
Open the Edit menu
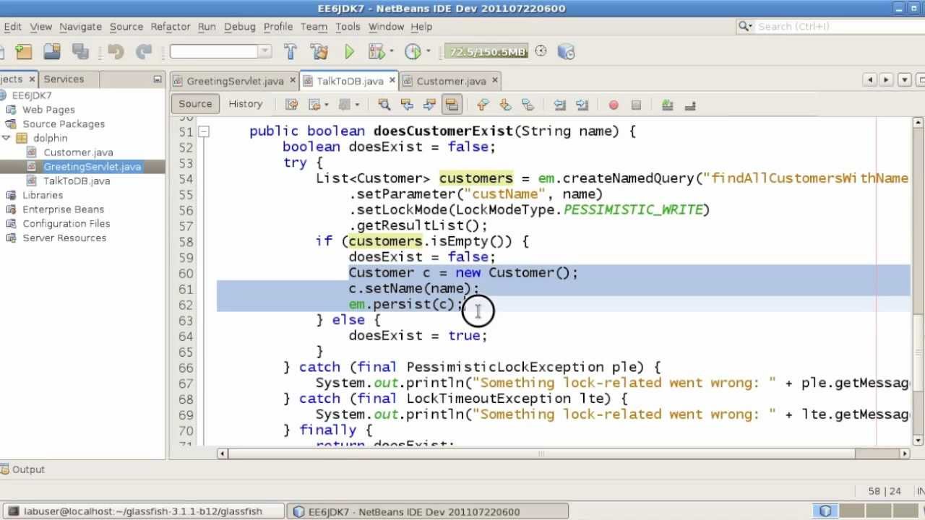(x=12, y=26)
